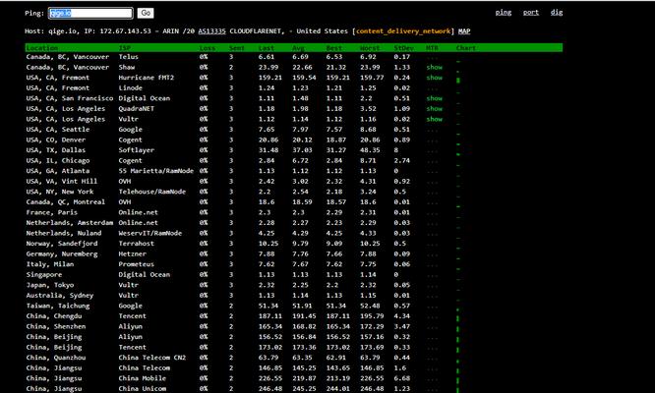The image size is (655, 393).
Task: Click the USA, TX, Dallas location
Action: (55, 150)
